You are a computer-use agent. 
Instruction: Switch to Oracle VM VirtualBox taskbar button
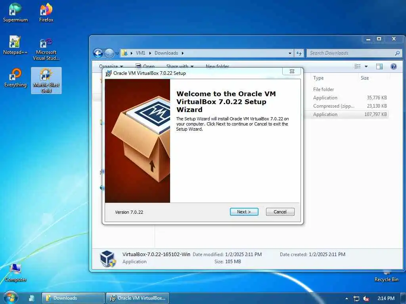[138, 298]
